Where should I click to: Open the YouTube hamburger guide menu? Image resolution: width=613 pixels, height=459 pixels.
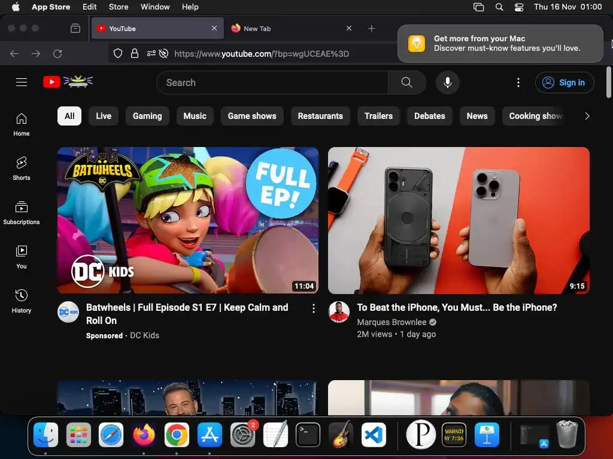22,82
